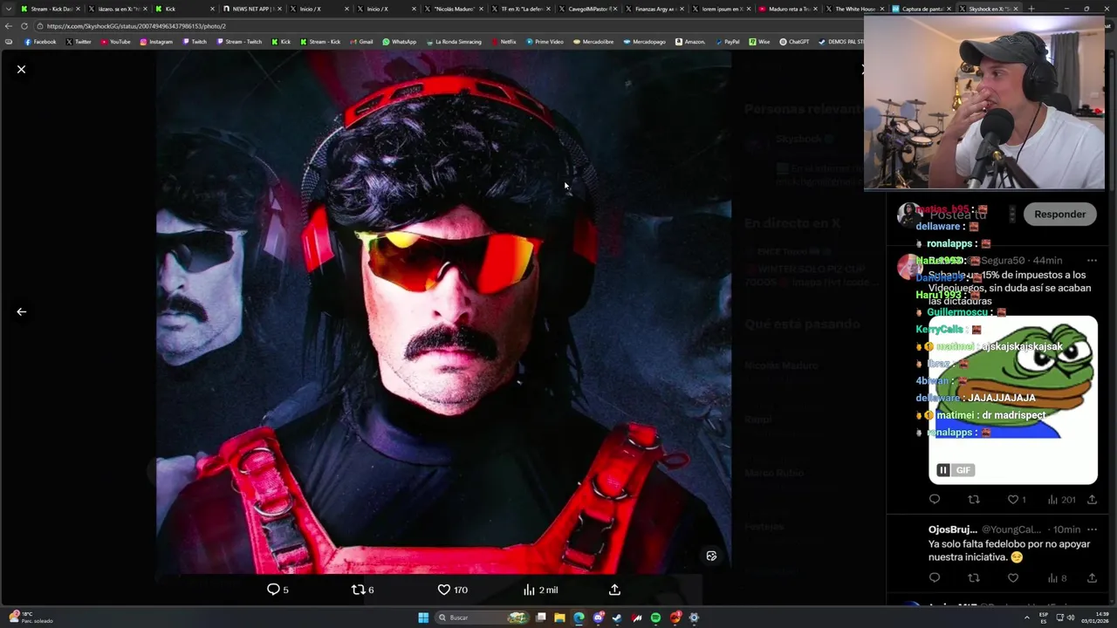Open the ChatGPT bookmark

[x=794, y=42]
